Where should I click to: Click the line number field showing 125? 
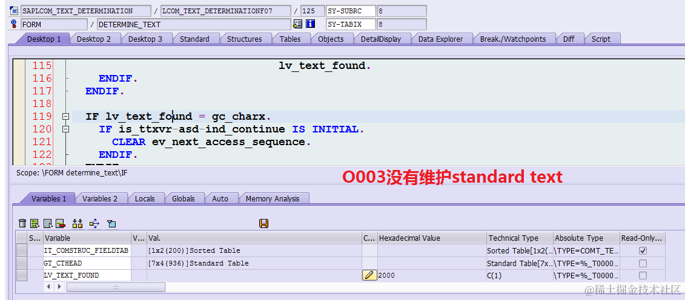click(x=313, y=11)
